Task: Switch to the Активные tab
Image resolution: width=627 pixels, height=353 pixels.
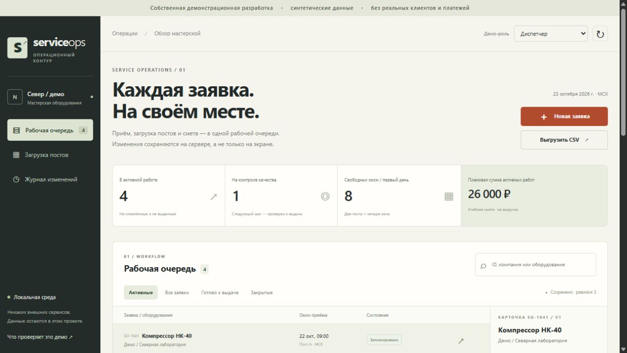Action: click(141, 293)
